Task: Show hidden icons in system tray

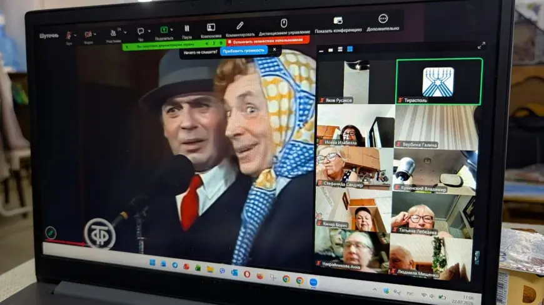Action: (x=375, y=289)
